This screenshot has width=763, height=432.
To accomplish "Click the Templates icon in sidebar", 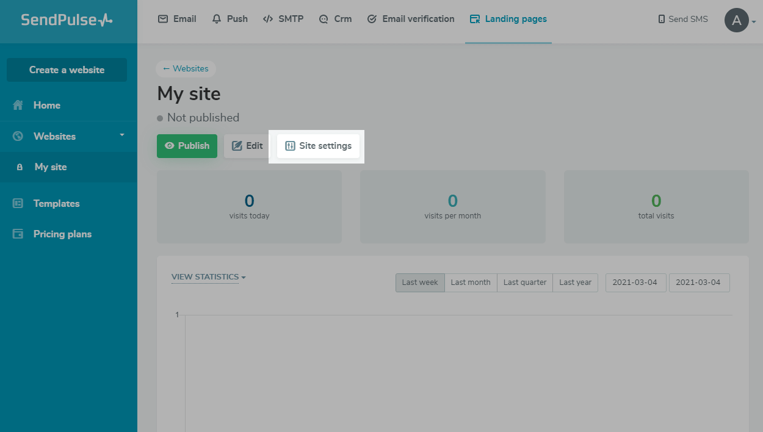I will pyautogui.click(x=18, y=203).
